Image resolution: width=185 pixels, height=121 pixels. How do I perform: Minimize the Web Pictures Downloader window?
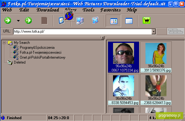170,4
